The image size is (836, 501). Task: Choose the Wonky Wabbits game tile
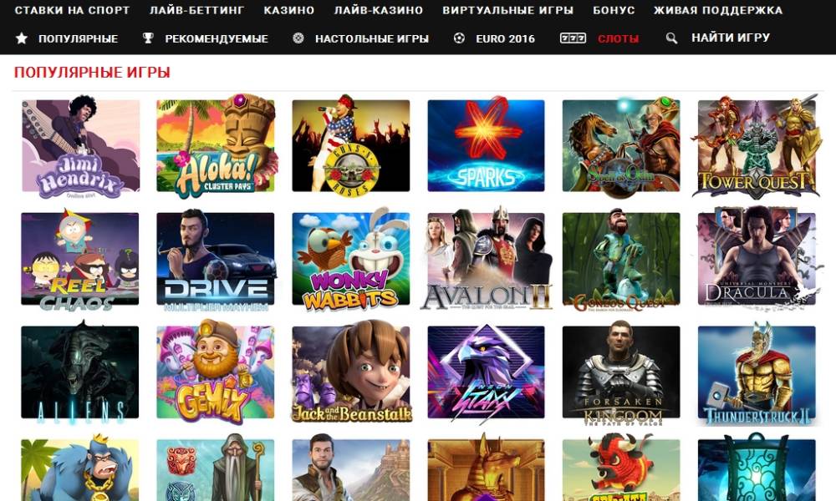click(x=351, y=260)
